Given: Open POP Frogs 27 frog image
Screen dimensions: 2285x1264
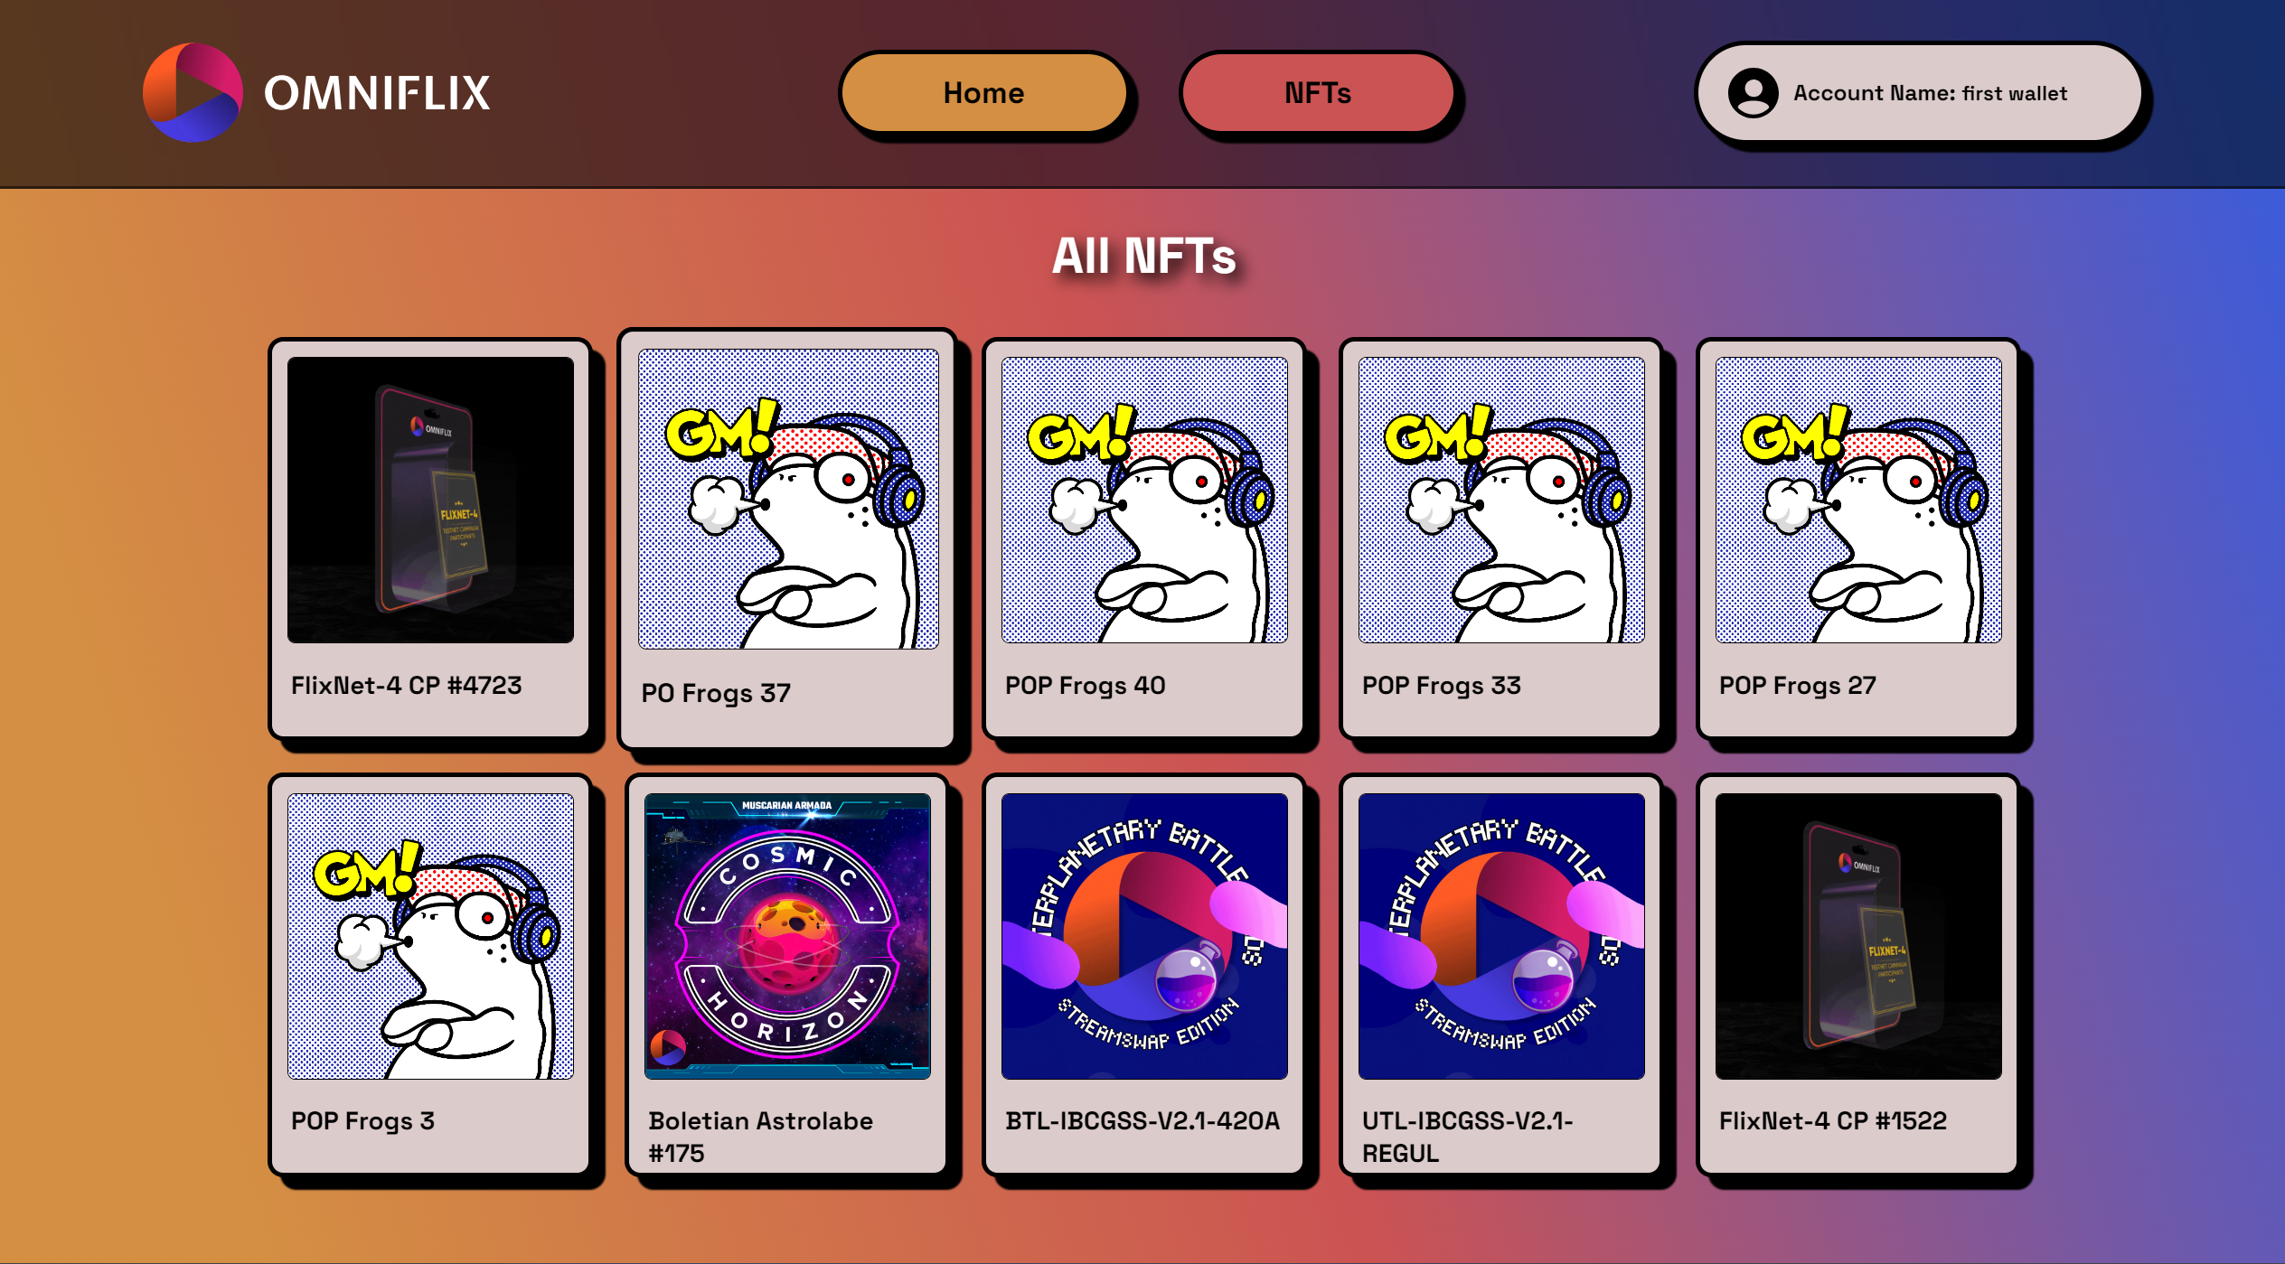Looking at the screenshot, I should click(x=1858, y=500).
